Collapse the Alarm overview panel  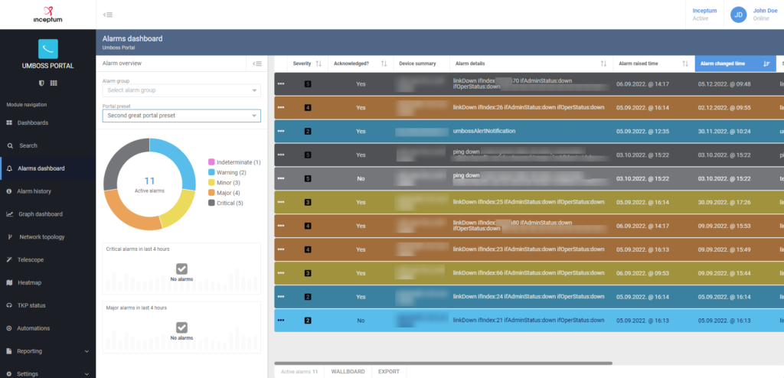coord(257,64)
